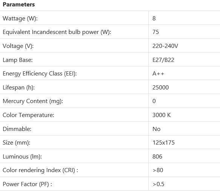Click the 3000 K color temperature

pos(162,115)
